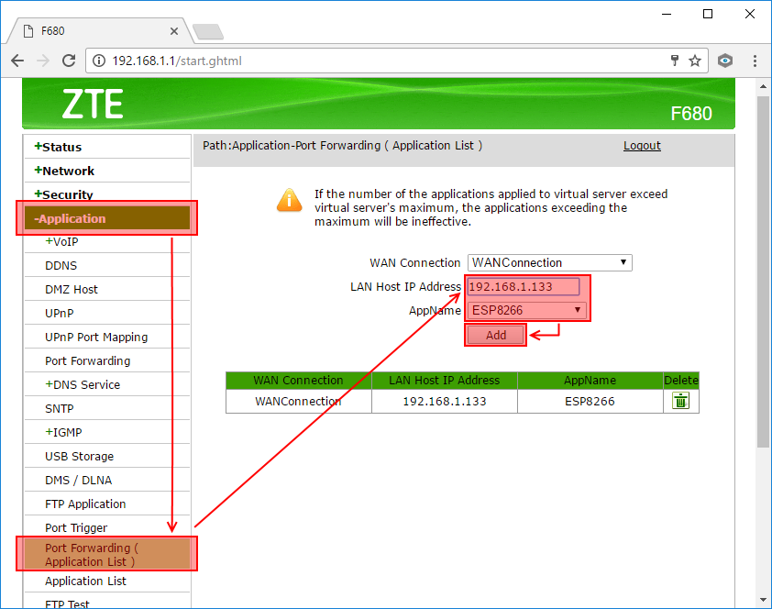Viewport: 772px width, 609px height.
Task: Delete the ESP8266 entry with trash icon
Action: point(680,401)
